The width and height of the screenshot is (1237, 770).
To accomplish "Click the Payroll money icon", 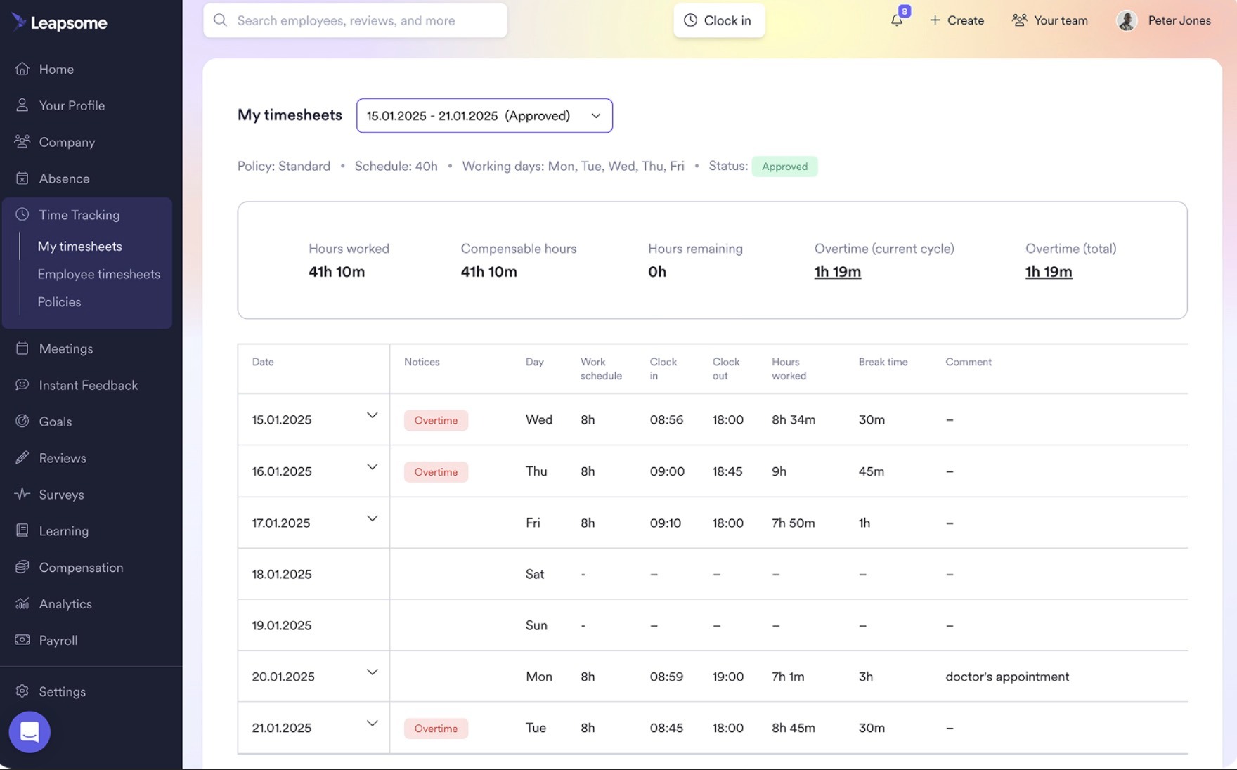I will 22,640.
